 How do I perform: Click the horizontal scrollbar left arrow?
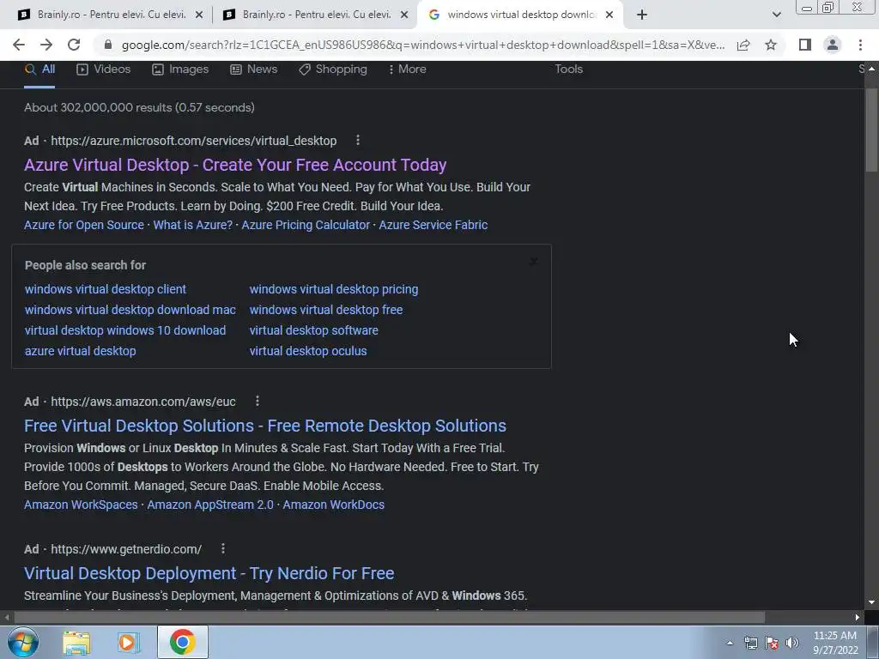point(7,618)
